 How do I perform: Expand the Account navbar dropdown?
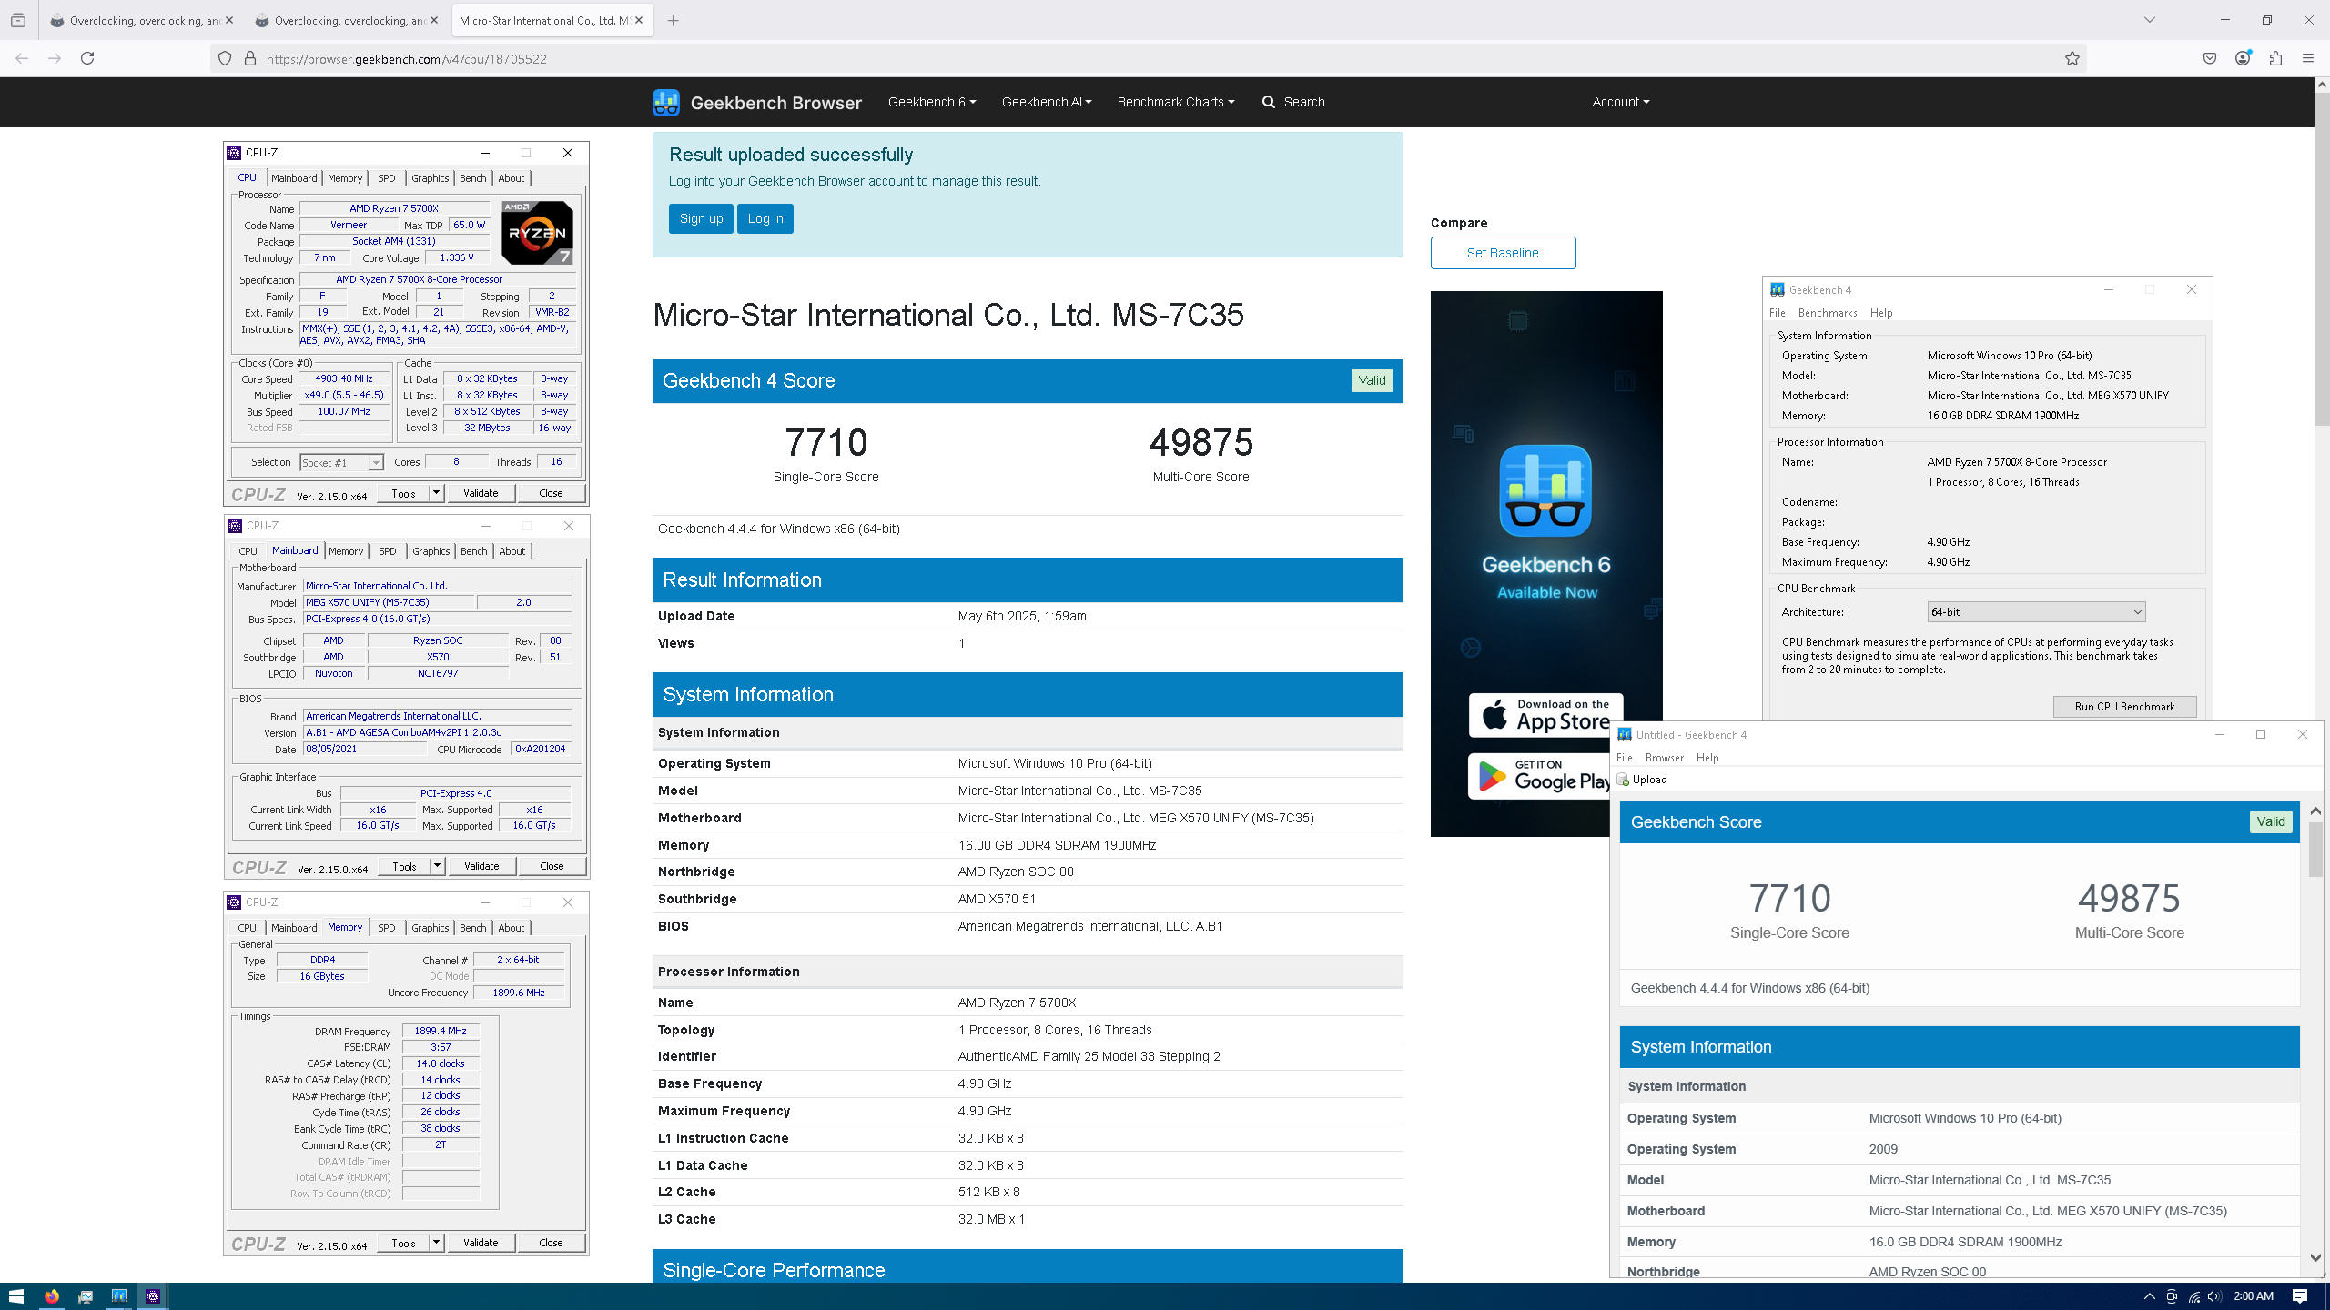pyautogui.click(x=1621, y=102)
